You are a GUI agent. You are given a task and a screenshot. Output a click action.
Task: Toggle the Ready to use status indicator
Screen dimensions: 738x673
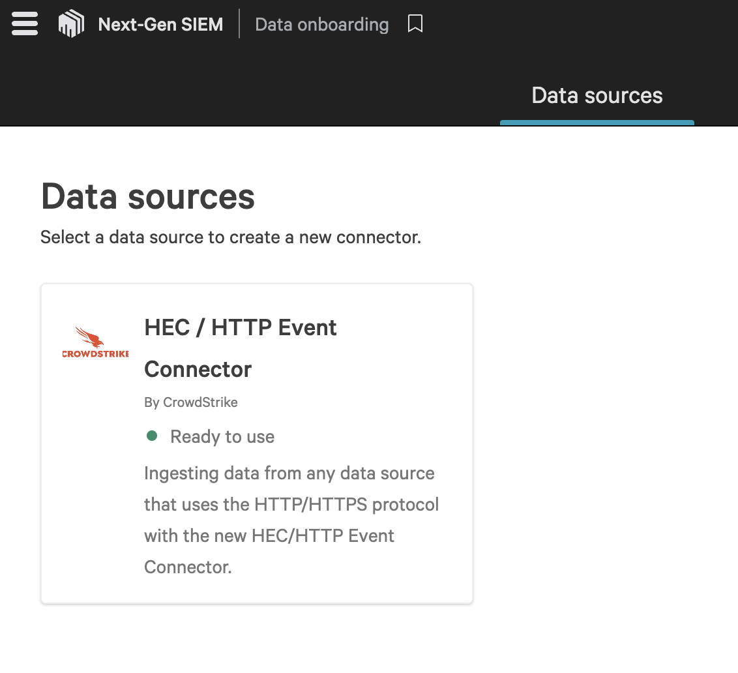pos(153,436)
